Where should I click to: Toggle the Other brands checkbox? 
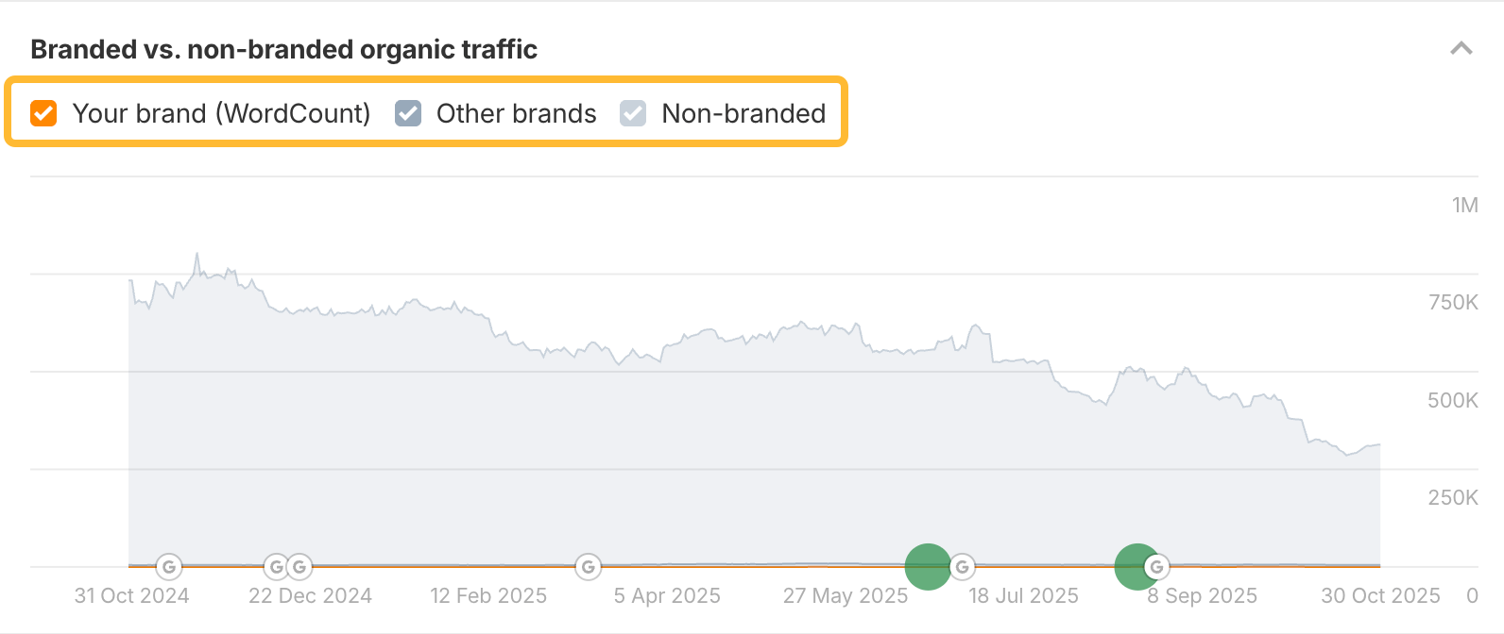click(408, 113)
